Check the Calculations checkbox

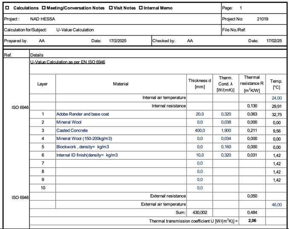pyautogui.click(x=7, y=8)
